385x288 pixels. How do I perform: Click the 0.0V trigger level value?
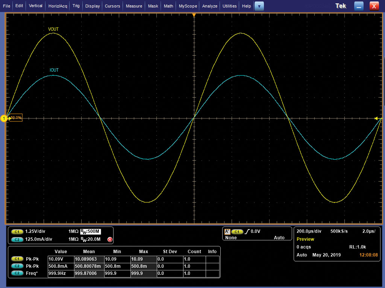[255, 231]
